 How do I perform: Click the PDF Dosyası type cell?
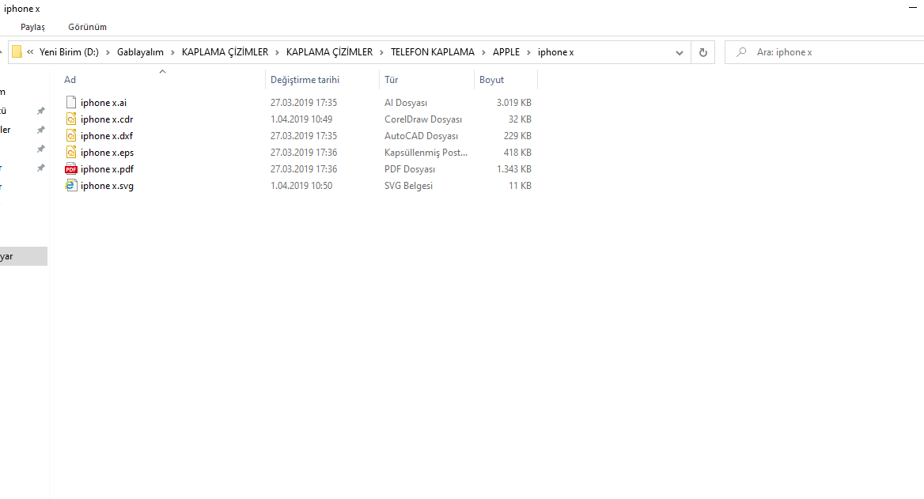tap(410, 168)
